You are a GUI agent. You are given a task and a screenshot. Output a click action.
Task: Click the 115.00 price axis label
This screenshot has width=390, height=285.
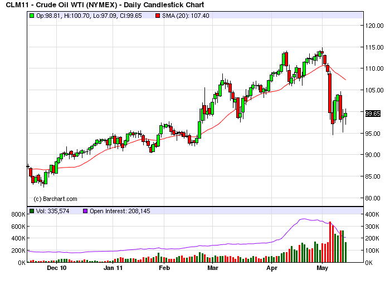[374, 47]
